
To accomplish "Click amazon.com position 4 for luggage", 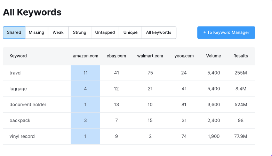I will (85, 89).
